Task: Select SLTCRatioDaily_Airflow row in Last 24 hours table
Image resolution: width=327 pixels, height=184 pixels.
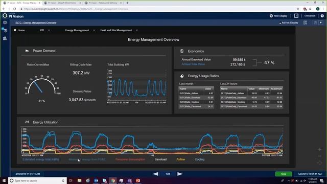Action: pyautogui.click(x=251, y=93)
